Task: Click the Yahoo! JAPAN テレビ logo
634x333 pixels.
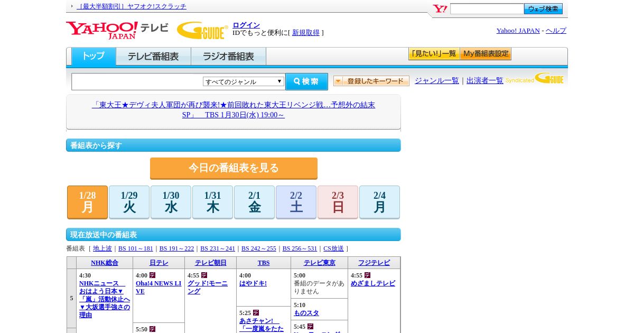Action: point(117,30)
